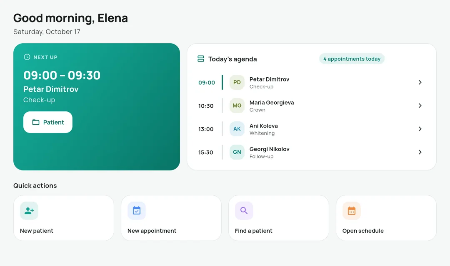Screen dimensions: 450x266
Task: Click the magnifier icon on Find a patient card
Action: click(x=244, y=211)
